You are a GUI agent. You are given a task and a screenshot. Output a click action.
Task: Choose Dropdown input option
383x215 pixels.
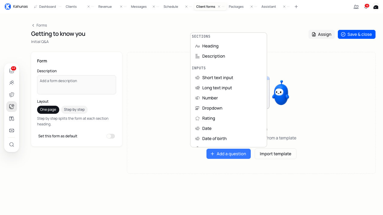[x=229, y=108]
